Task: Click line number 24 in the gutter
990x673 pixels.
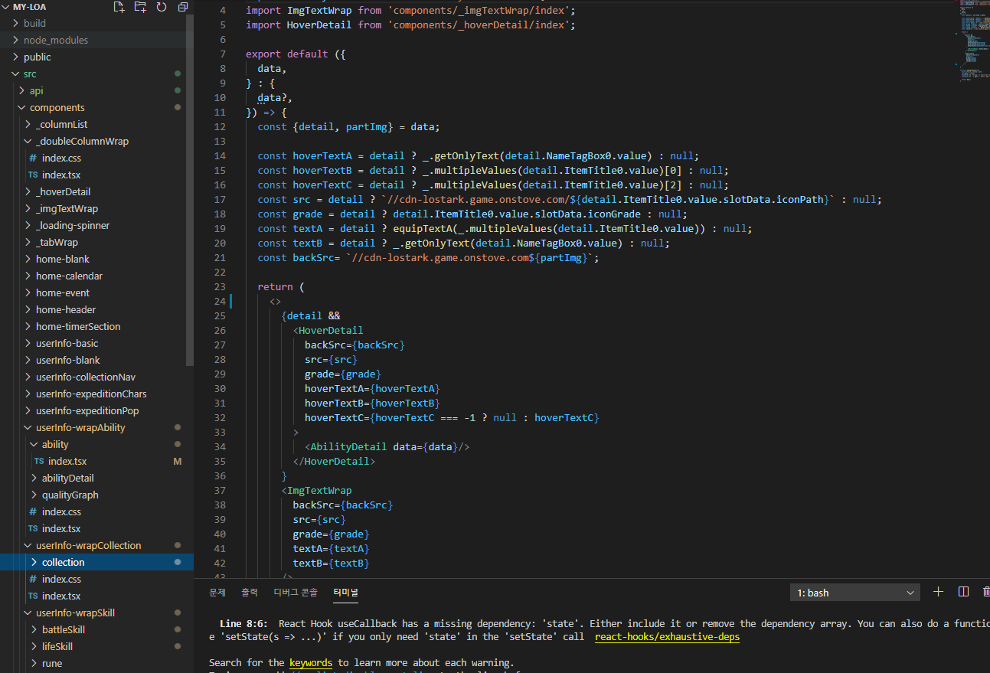Action: pyautogui.click(x=221, y=302)
